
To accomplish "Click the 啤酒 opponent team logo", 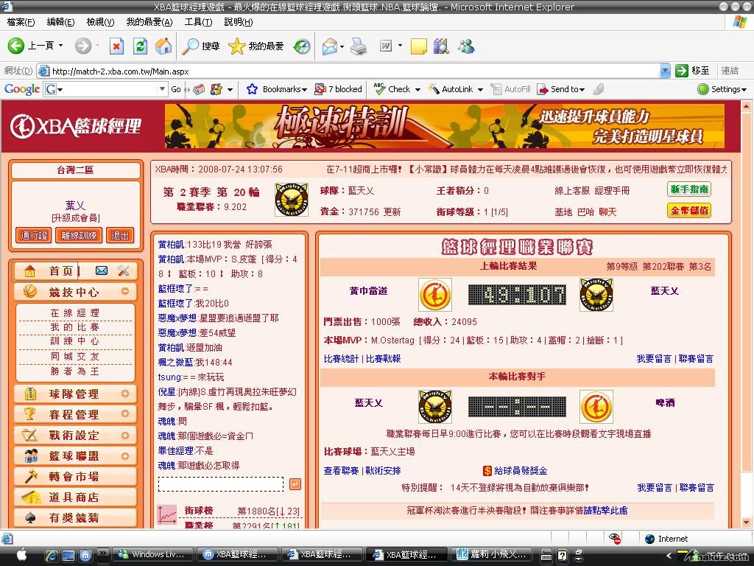I will coord(596,407).
